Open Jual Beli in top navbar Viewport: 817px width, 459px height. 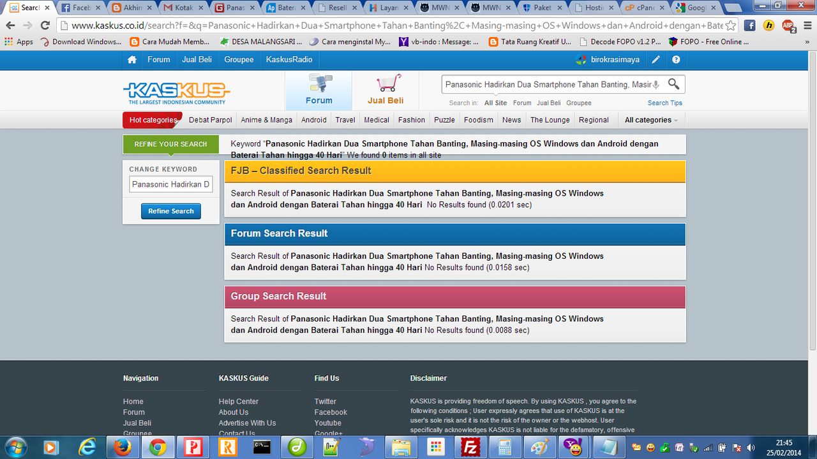197,59
